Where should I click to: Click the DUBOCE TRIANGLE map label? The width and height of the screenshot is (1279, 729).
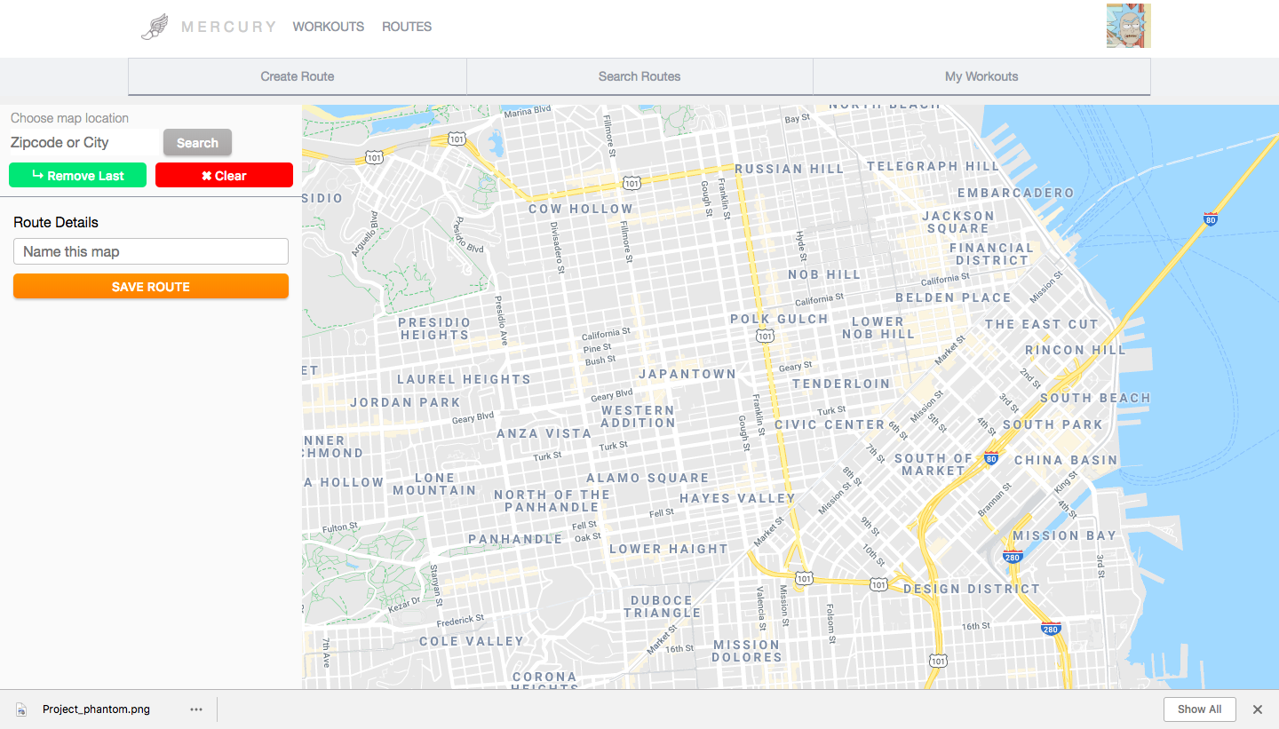pos(662,606)
